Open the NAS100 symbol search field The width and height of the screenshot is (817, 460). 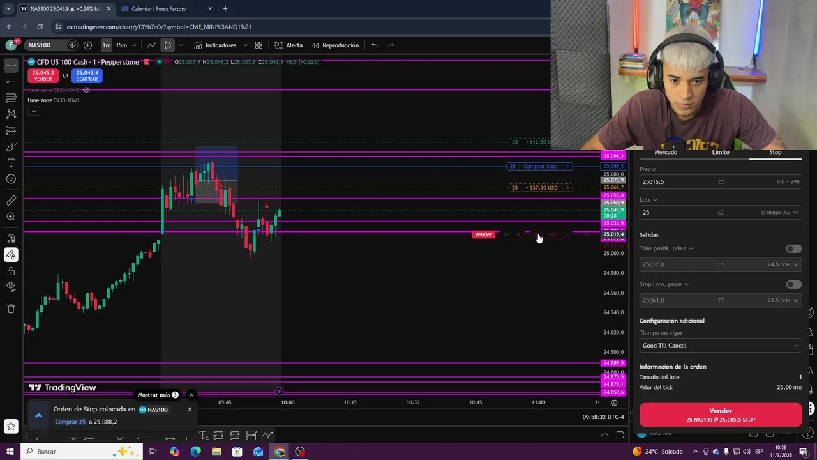(46, 45)
